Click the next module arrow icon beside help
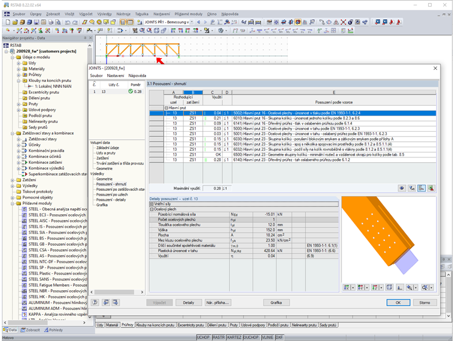This screenshot has height=341, width=455. tap(115, 303)
